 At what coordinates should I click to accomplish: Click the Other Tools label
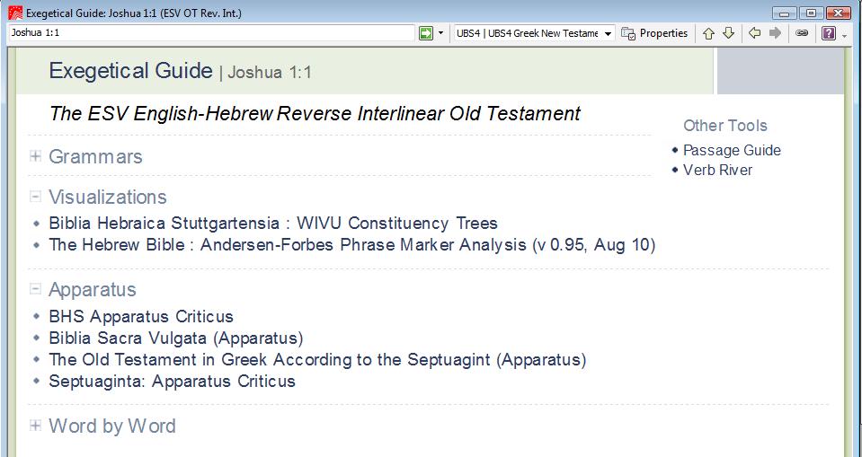click(x=725, y=125)
